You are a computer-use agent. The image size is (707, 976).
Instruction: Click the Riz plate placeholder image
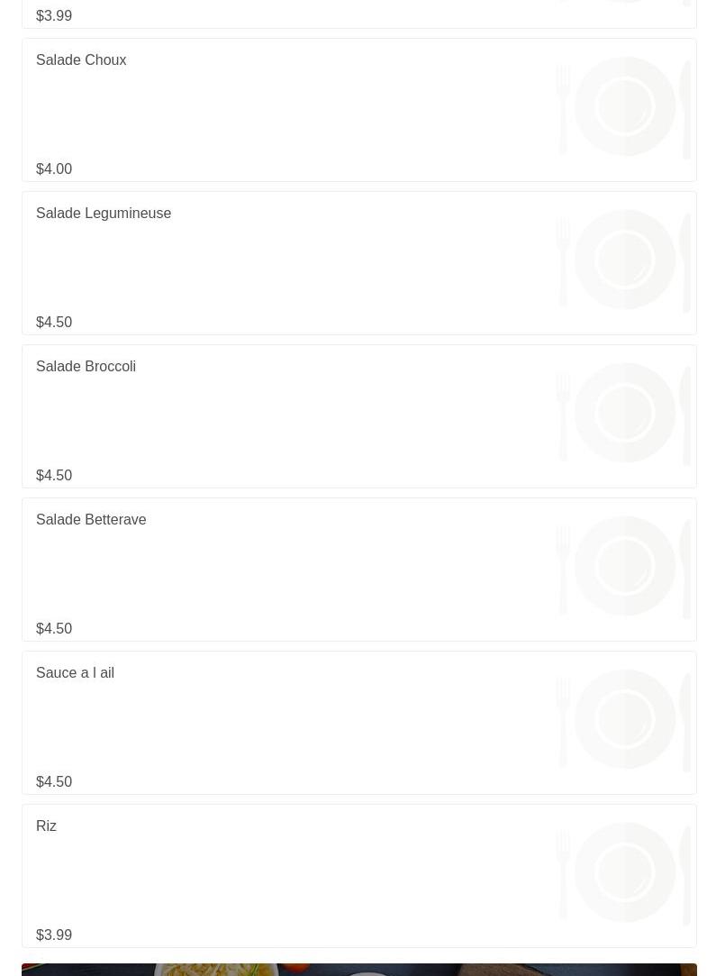pyautogui.click(x=624, y=872)
